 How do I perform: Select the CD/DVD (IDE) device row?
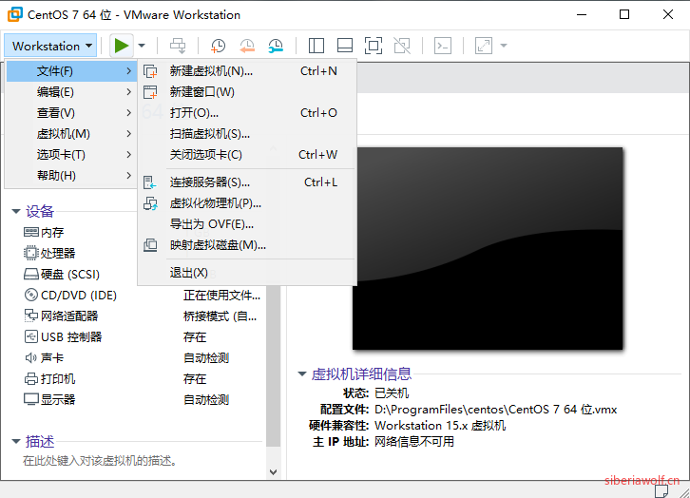point(141,295)
